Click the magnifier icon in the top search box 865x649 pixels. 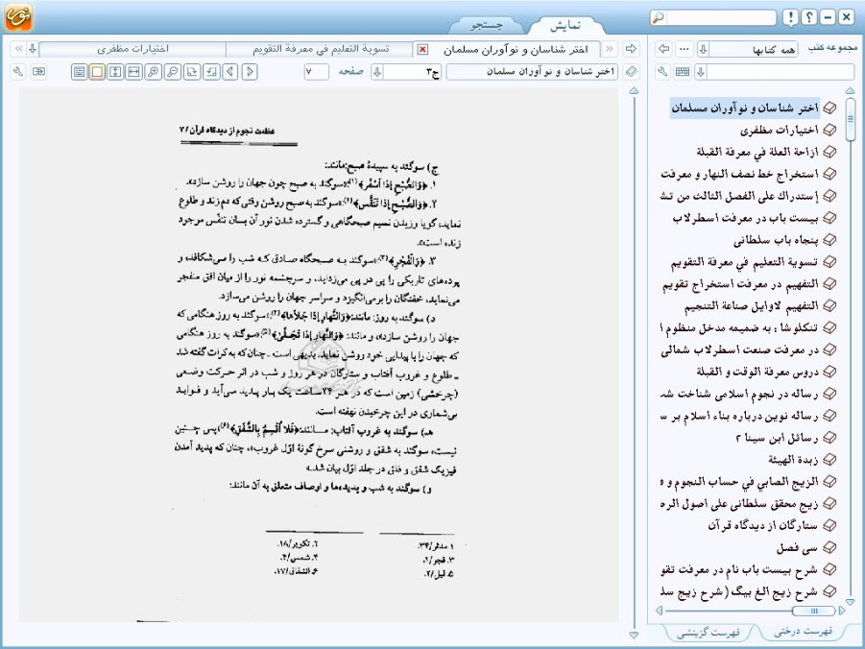(x=658, y=17)
